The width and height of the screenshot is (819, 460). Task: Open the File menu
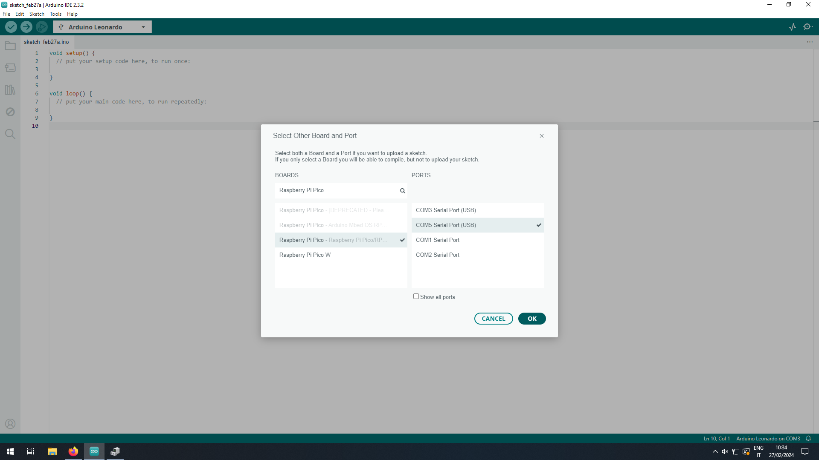(6, 14)
